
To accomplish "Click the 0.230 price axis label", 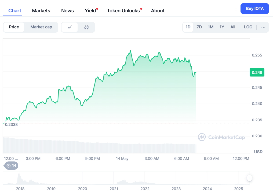I will point(257,136).
